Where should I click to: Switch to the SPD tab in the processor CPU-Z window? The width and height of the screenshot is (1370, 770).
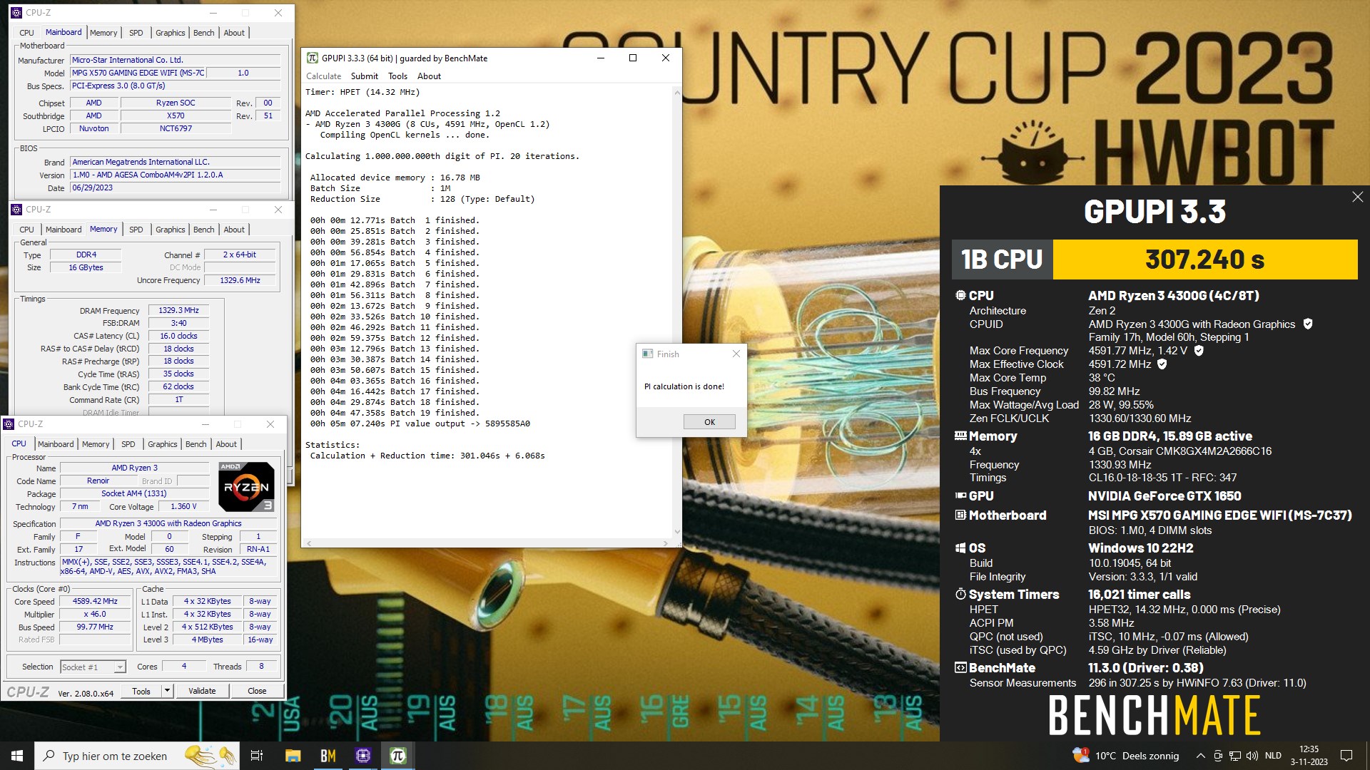(x=128, y=444)
